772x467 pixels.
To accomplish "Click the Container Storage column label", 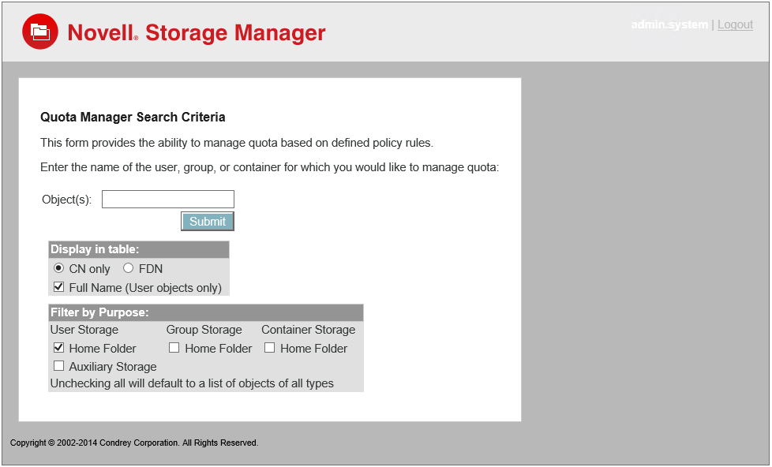I will click(x=308, y=330).
